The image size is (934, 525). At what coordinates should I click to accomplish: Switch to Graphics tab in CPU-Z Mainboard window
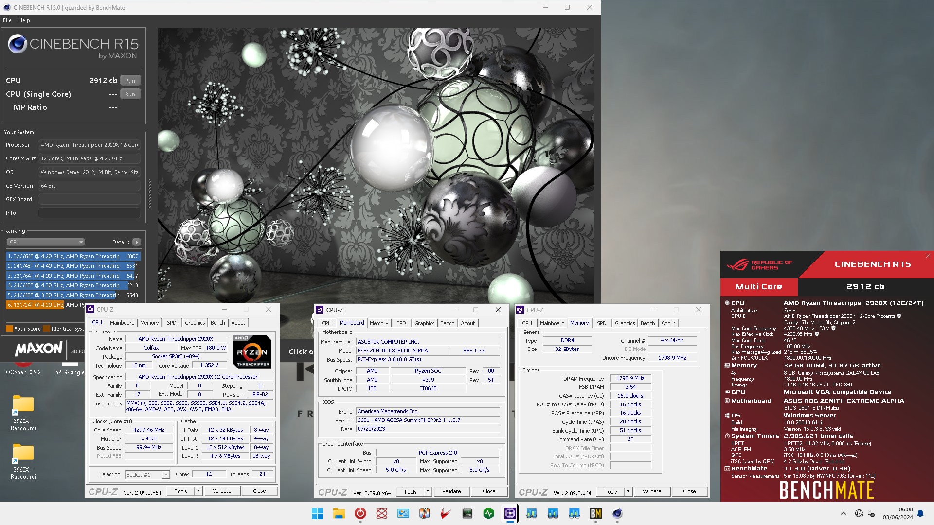coord(425,323)
